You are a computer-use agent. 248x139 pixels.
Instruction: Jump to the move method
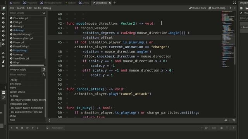[13, 88]
